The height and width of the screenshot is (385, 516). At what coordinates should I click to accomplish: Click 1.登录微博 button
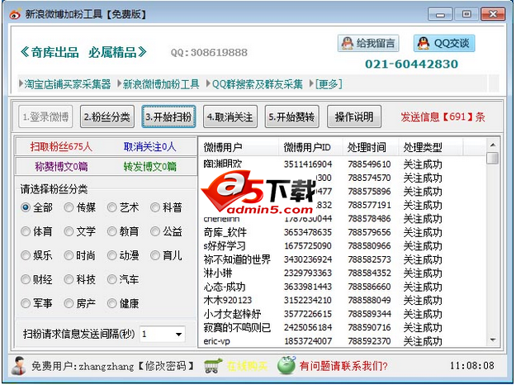[x=45, y=116]
